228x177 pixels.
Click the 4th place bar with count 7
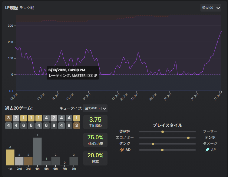tap(37, 151)
